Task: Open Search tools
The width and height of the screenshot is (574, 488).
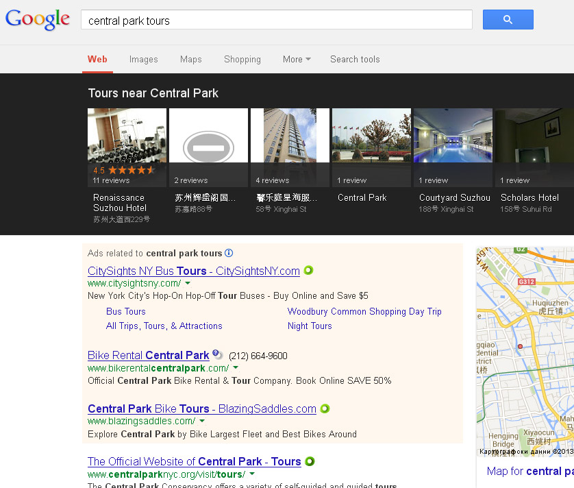Action: 355,60
